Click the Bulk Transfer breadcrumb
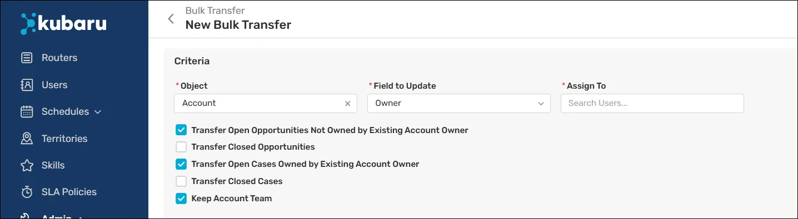Screen dimensions: 798x219 [x=215, y=11]
